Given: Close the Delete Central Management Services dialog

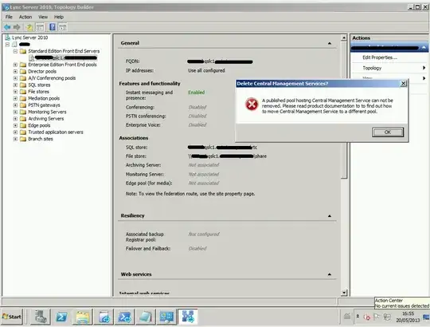Looking at the screenshot, I should coord(403,84).
